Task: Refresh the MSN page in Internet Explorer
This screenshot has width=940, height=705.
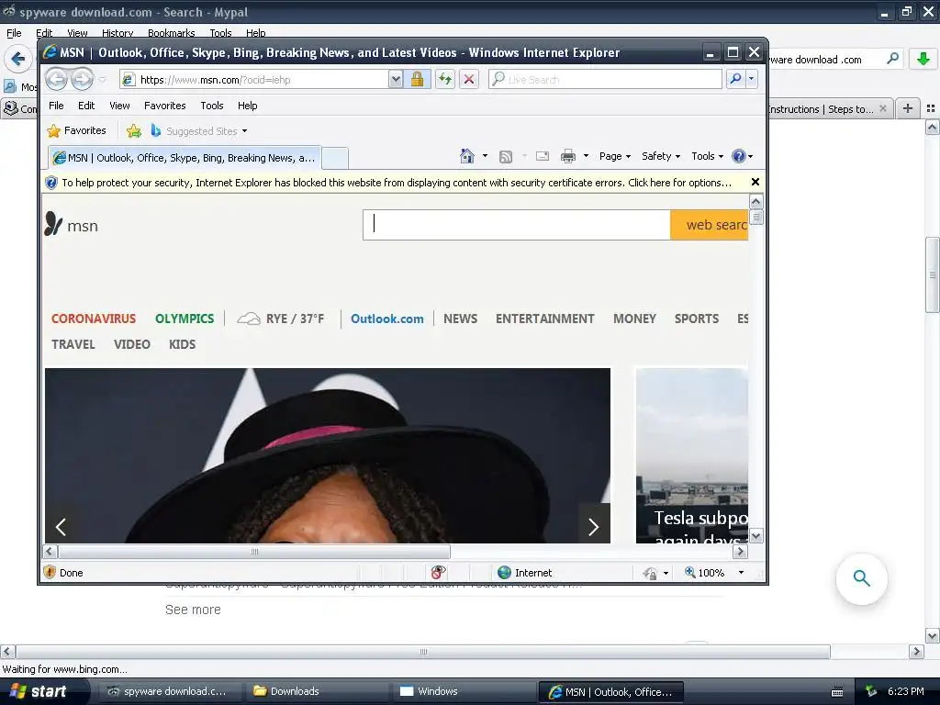Action: pyautogui.click(x=445, y=79)
